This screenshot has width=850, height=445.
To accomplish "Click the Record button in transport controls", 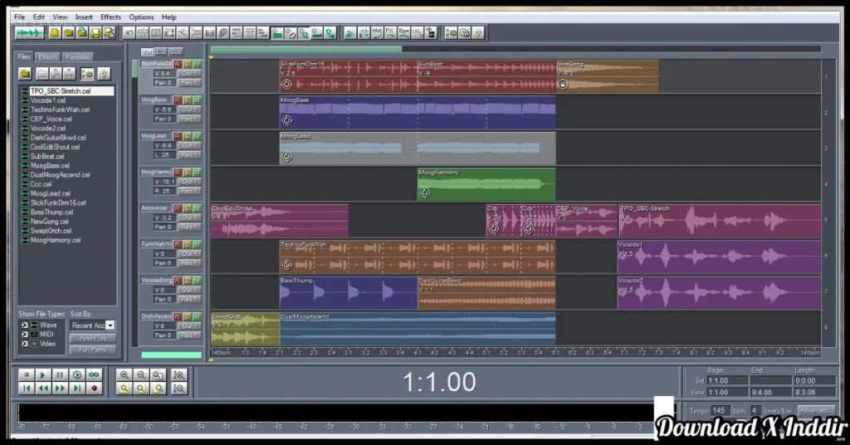I will pyautogui.click(x=94, y=388).
